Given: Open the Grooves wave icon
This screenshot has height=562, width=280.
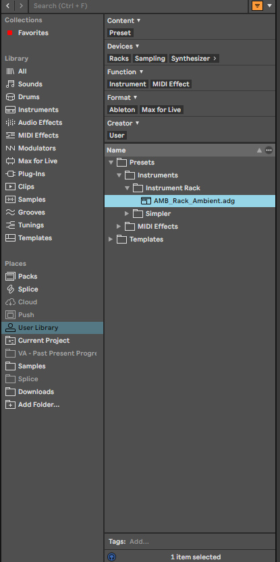Looking at the screenshot, I should pyautogui.click(x=10, y=213).
